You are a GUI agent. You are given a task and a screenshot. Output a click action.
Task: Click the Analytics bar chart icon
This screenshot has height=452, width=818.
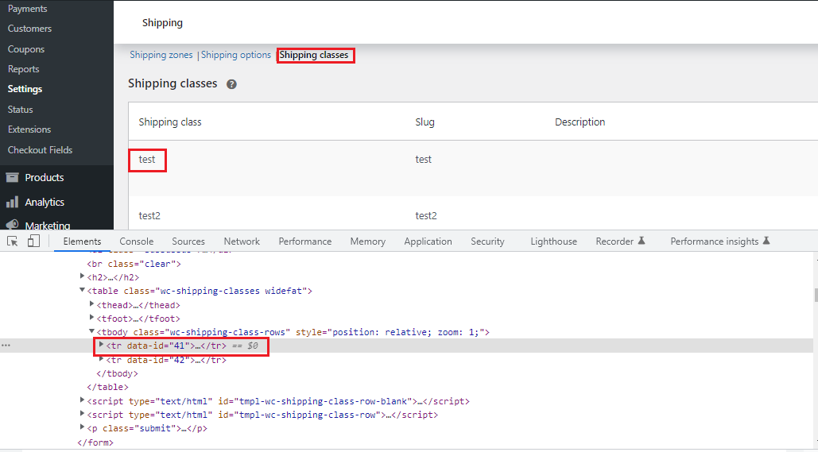coord(12,203)
